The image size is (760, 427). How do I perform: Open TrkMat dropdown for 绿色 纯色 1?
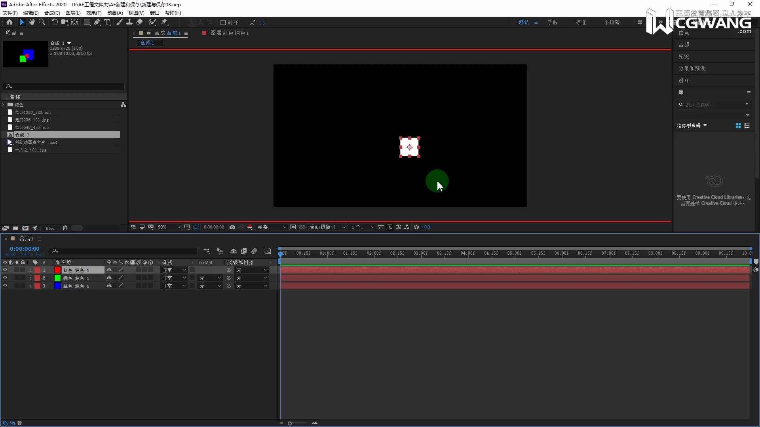(210, 278)
